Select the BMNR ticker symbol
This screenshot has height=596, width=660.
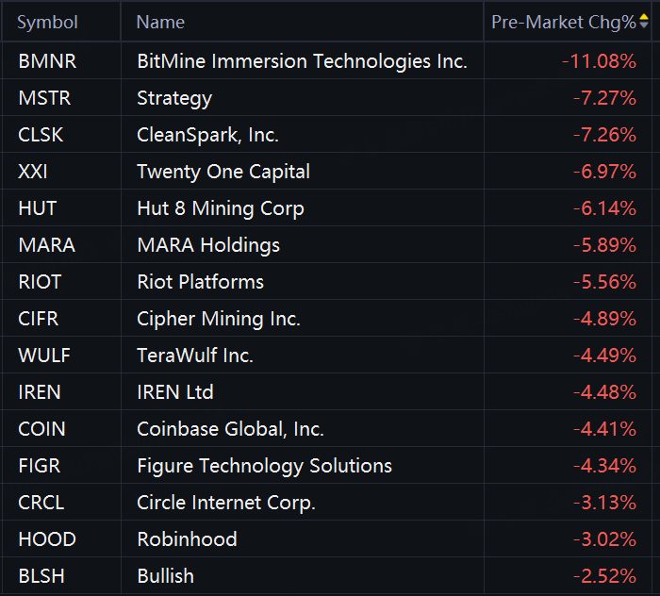[x=47, y=61]
